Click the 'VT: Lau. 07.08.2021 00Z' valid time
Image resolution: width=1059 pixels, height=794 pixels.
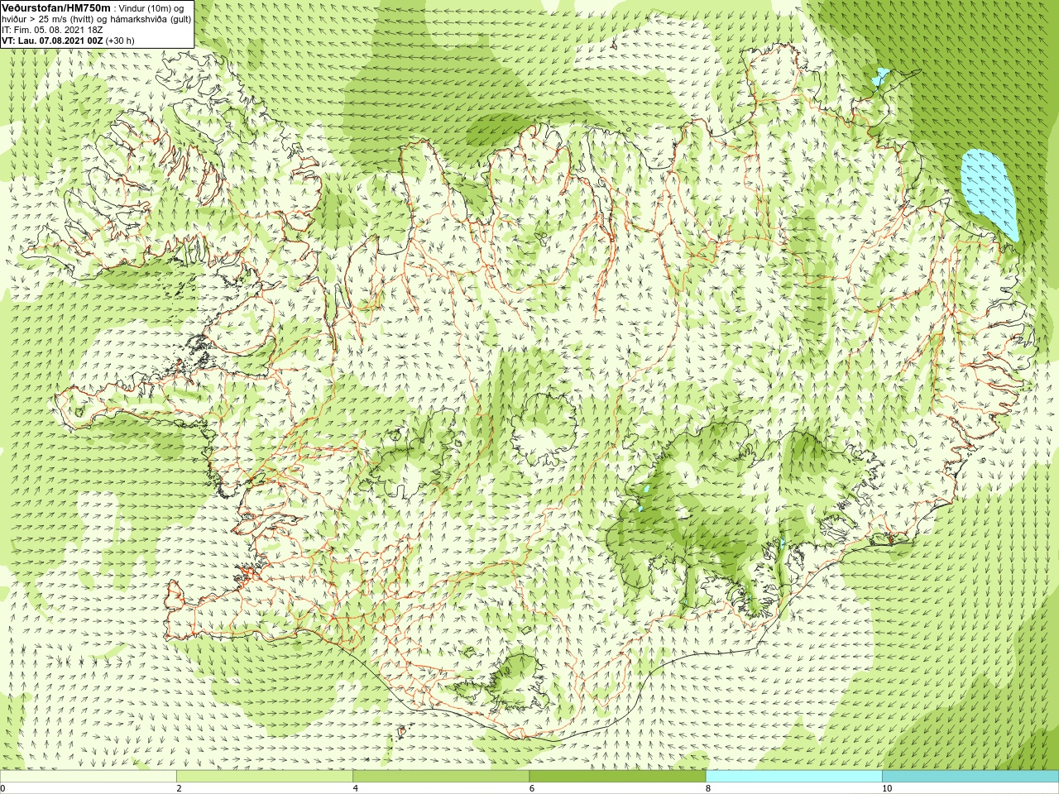51,40
